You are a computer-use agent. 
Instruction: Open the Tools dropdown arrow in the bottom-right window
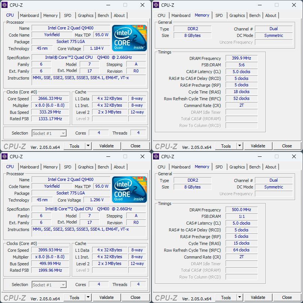239,298
